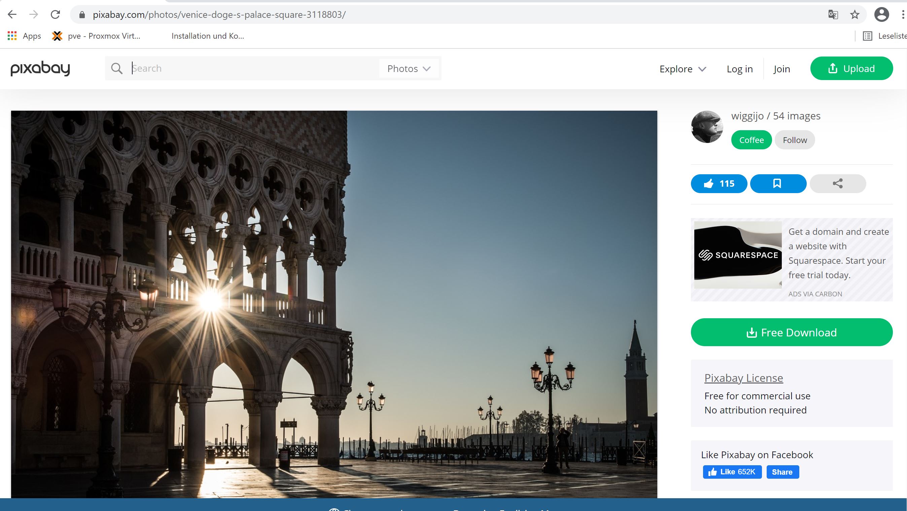Star this page with the bookmark star
Screen dimensions: 907x511
pos(855,14)
